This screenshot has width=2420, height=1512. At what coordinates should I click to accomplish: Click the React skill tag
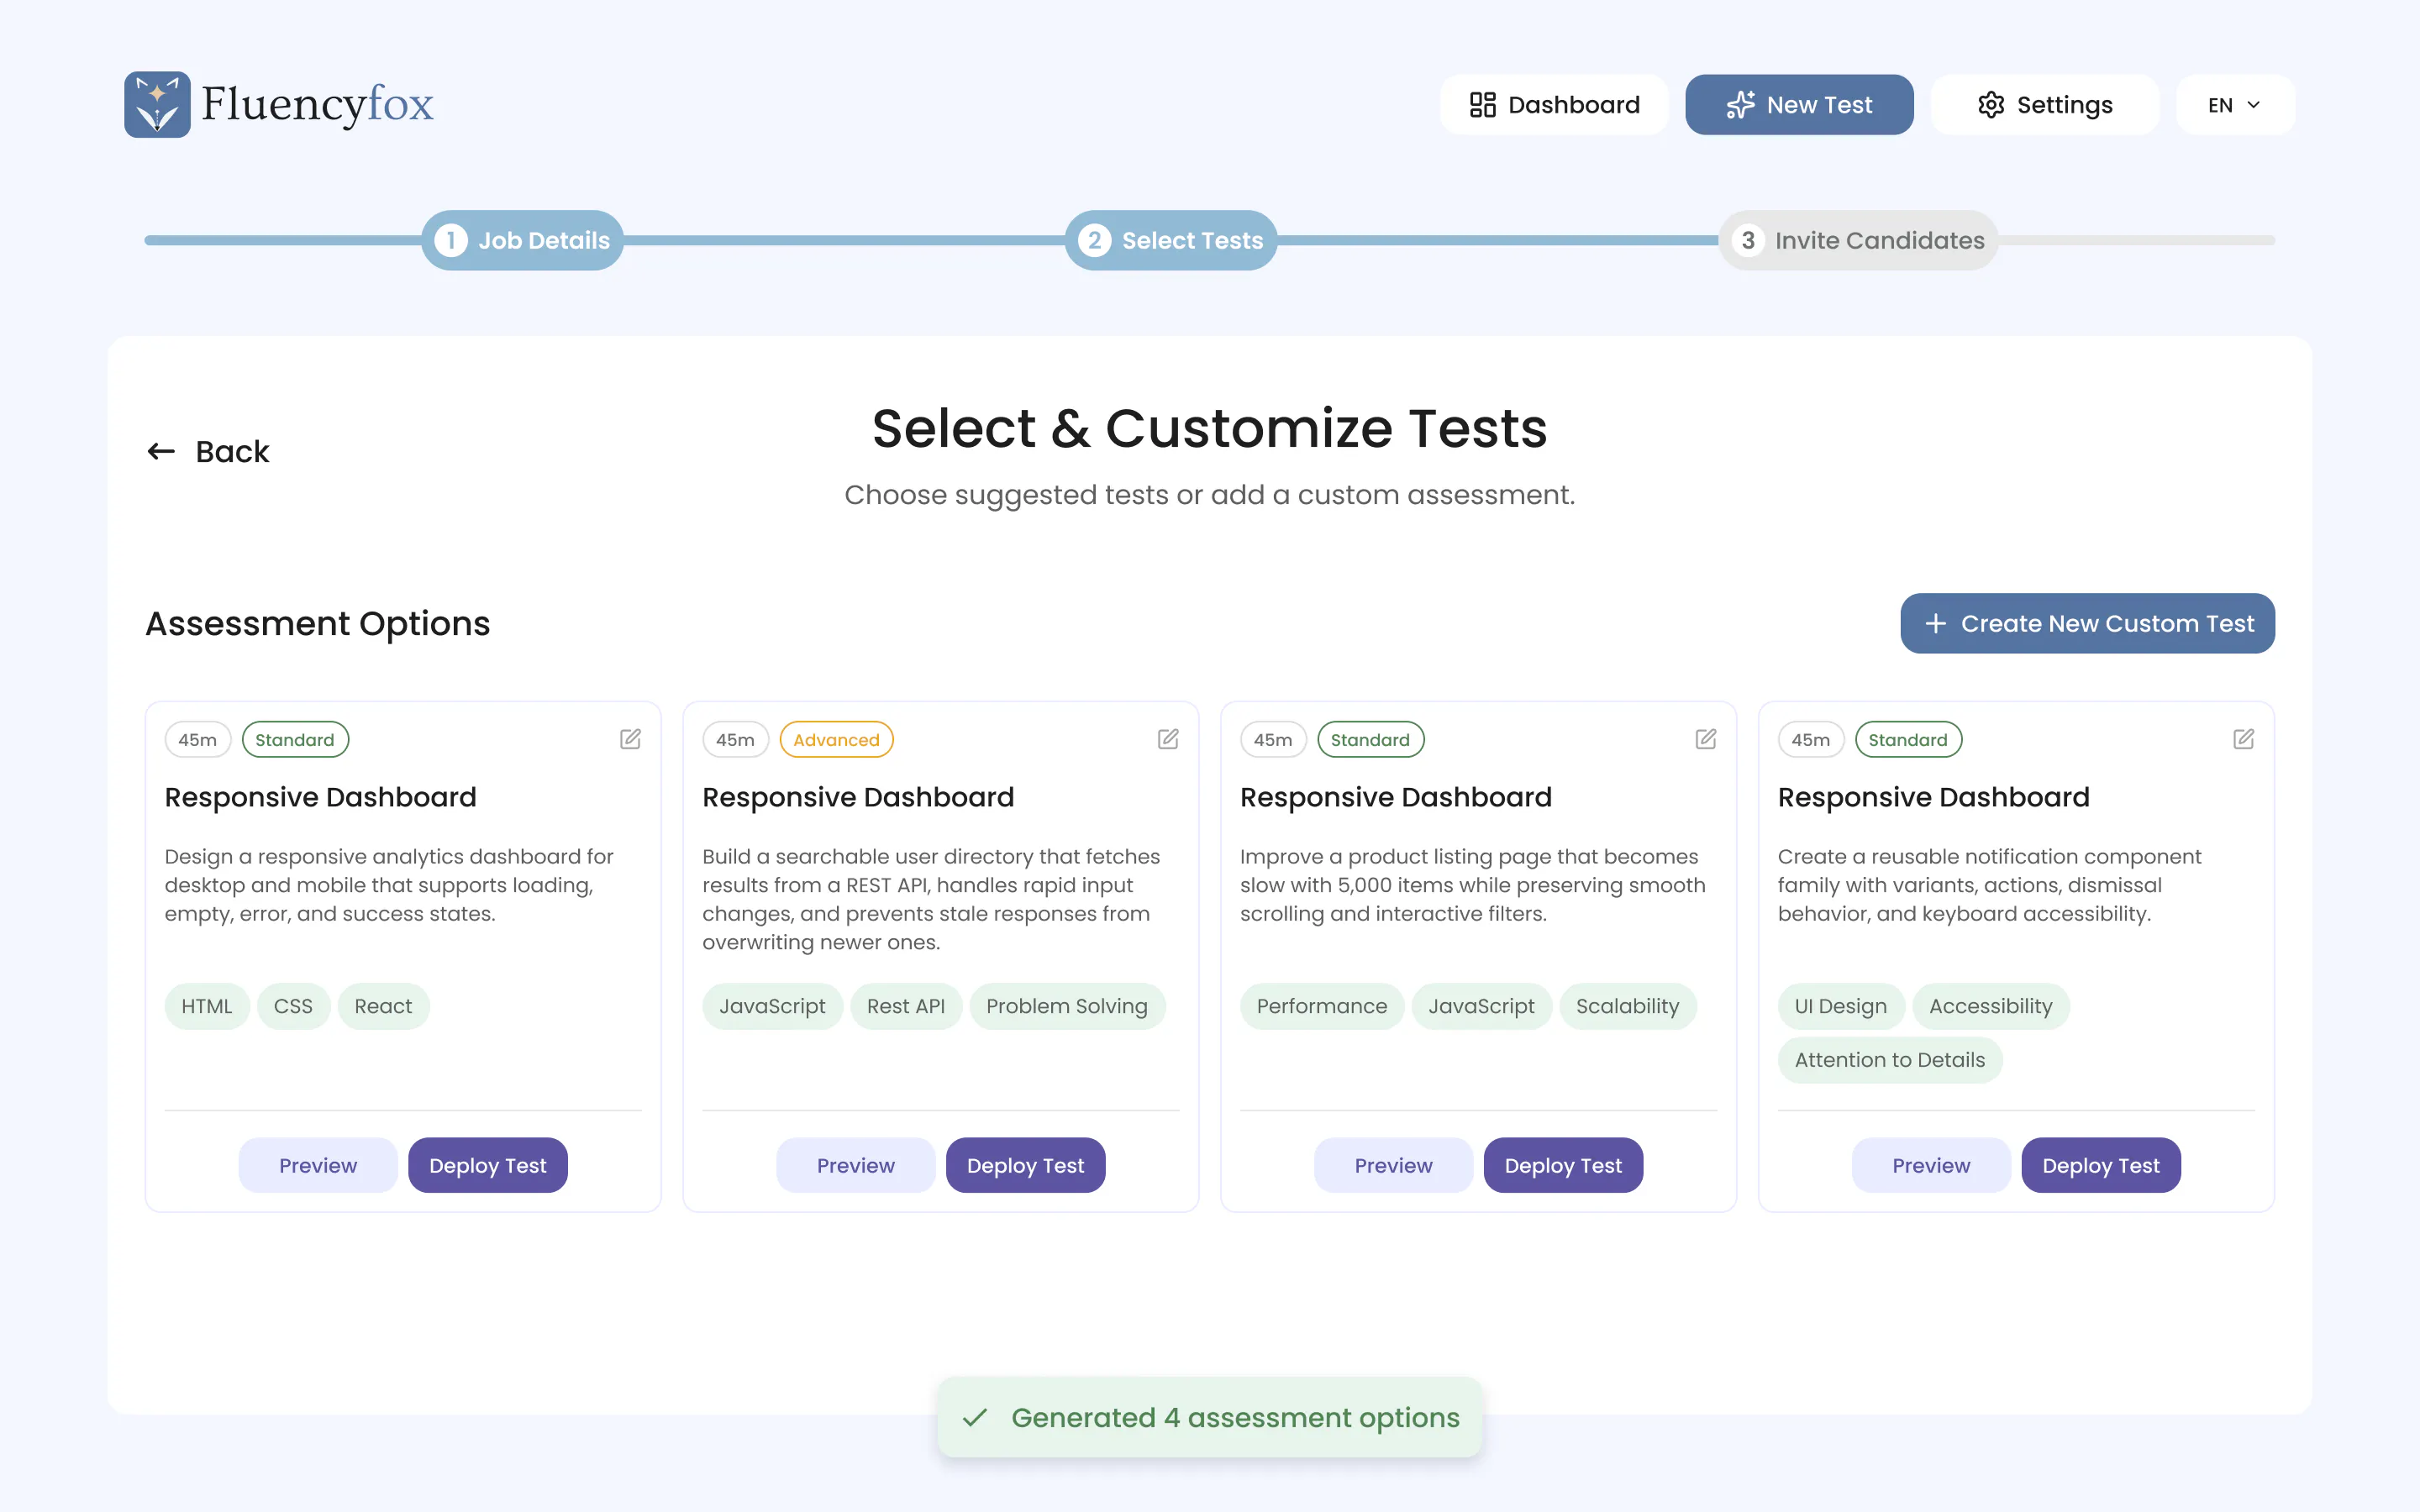point(383,1006)
